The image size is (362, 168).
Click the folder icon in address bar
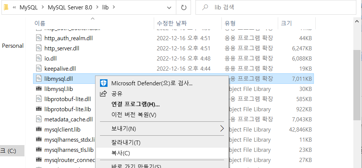click(x=6, y=8)
